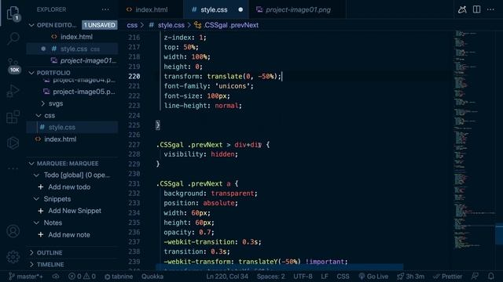The image size is (503, 282).
Task: Open the Manage gear icon
Action: pyautogui.click(x=13, y=256)
